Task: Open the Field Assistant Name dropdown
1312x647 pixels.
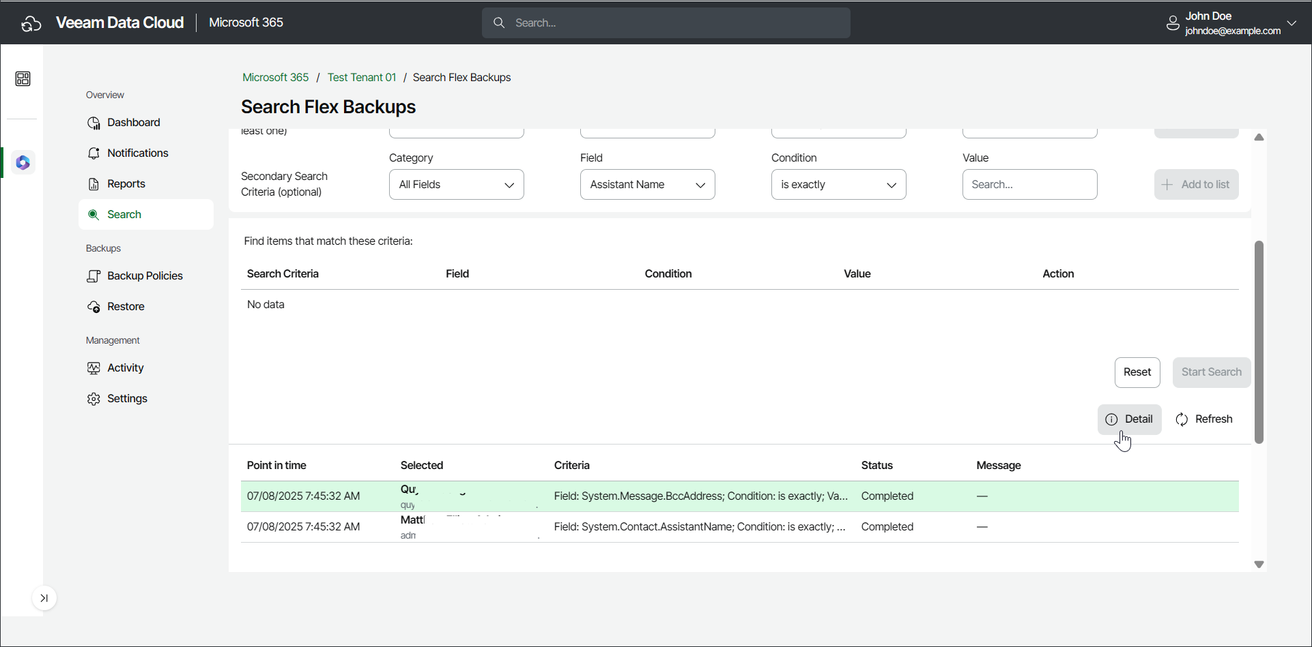Action: click(648, 185)
